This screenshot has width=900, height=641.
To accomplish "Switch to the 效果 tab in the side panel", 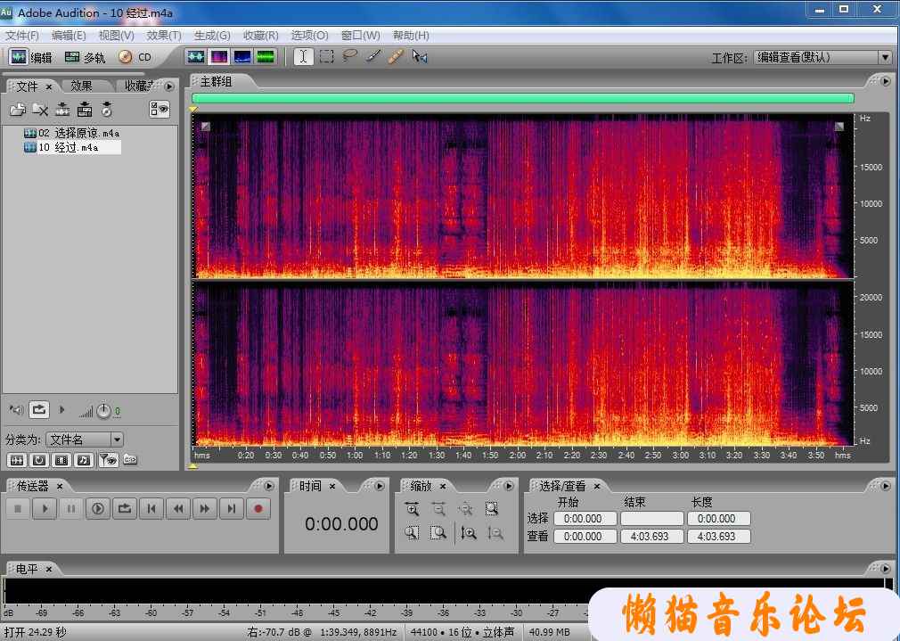I will coord(81,86).
